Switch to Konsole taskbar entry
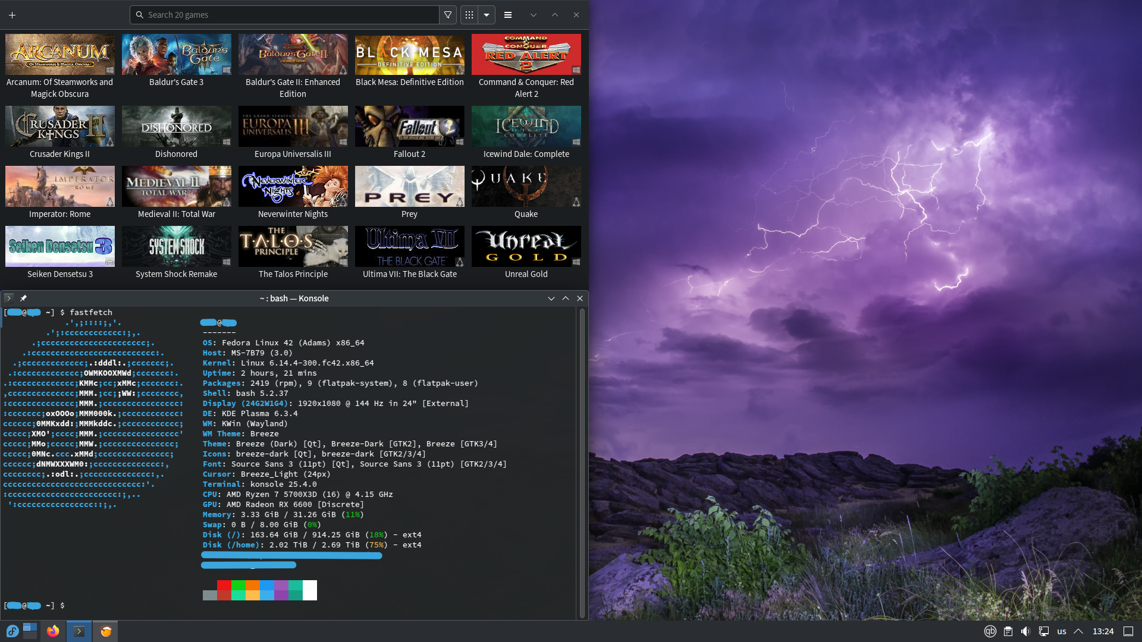 pyautogui.click(x=79, y=631)
